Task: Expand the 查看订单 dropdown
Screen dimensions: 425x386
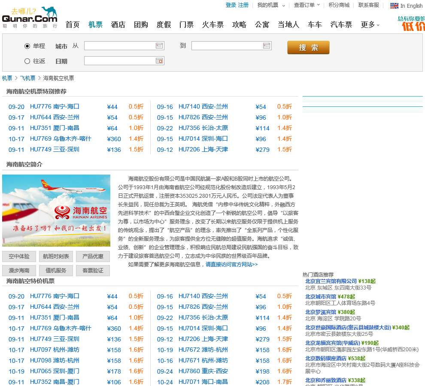Action: click(318, 5)
